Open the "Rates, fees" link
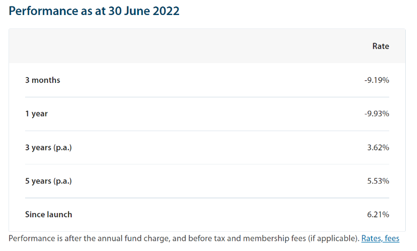417x251 pixels. coord(380,238)
